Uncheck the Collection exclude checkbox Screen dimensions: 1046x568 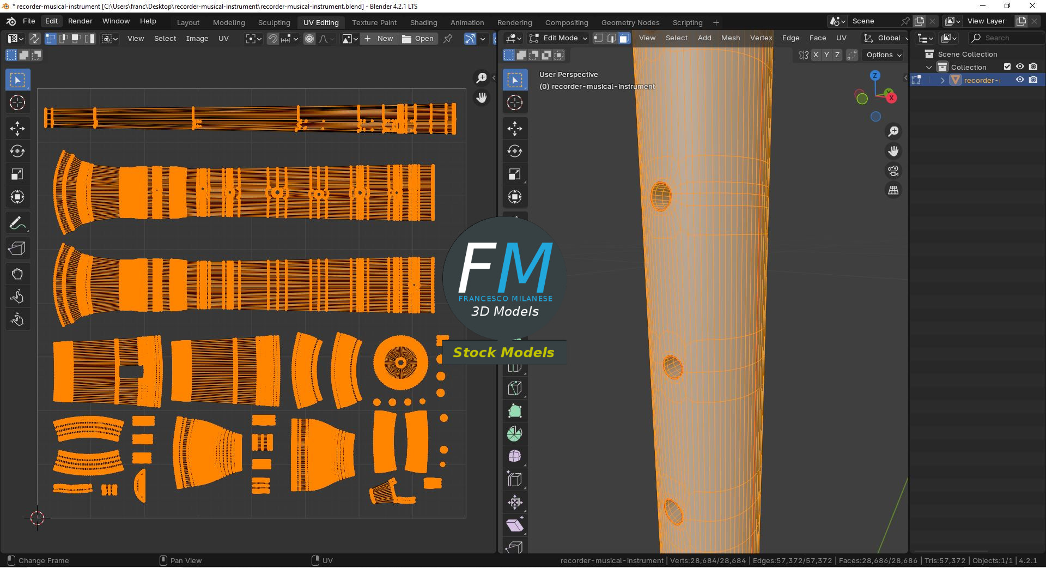(1007, 67)
